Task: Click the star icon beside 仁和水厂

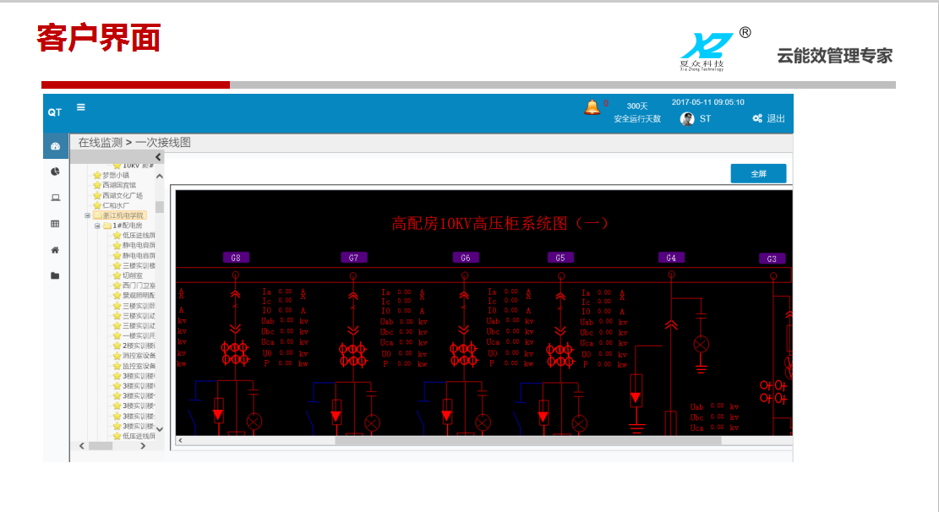Action: (x=97, y=205)
